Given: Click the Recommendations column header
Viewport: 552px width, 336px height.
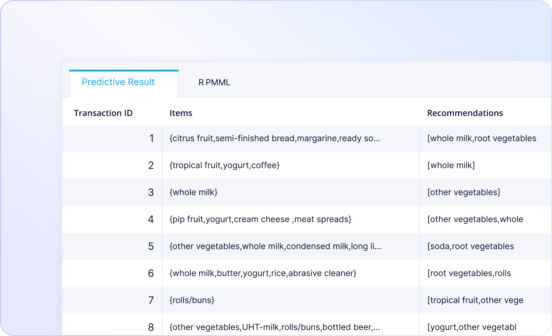Looking at the screenshot, I should (x=465, y=113).
